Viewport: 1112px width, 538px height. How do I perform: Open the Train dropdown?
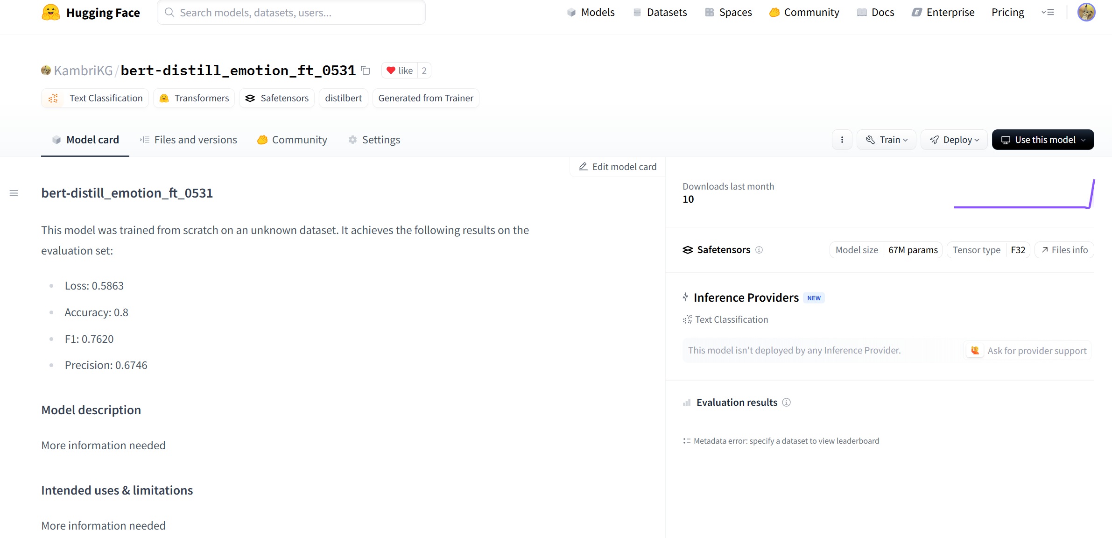tap(886, 140)
